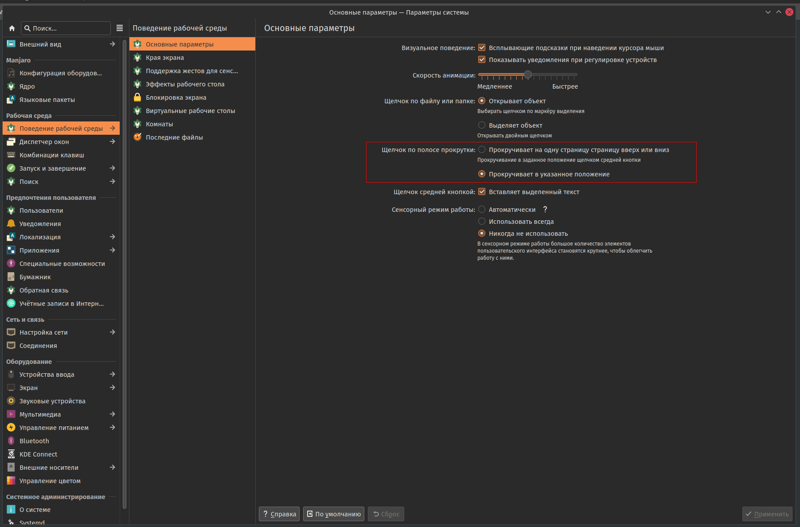
Task: Toggle Всплывающие подсказки checkbox
Action: tap(482, 48)
